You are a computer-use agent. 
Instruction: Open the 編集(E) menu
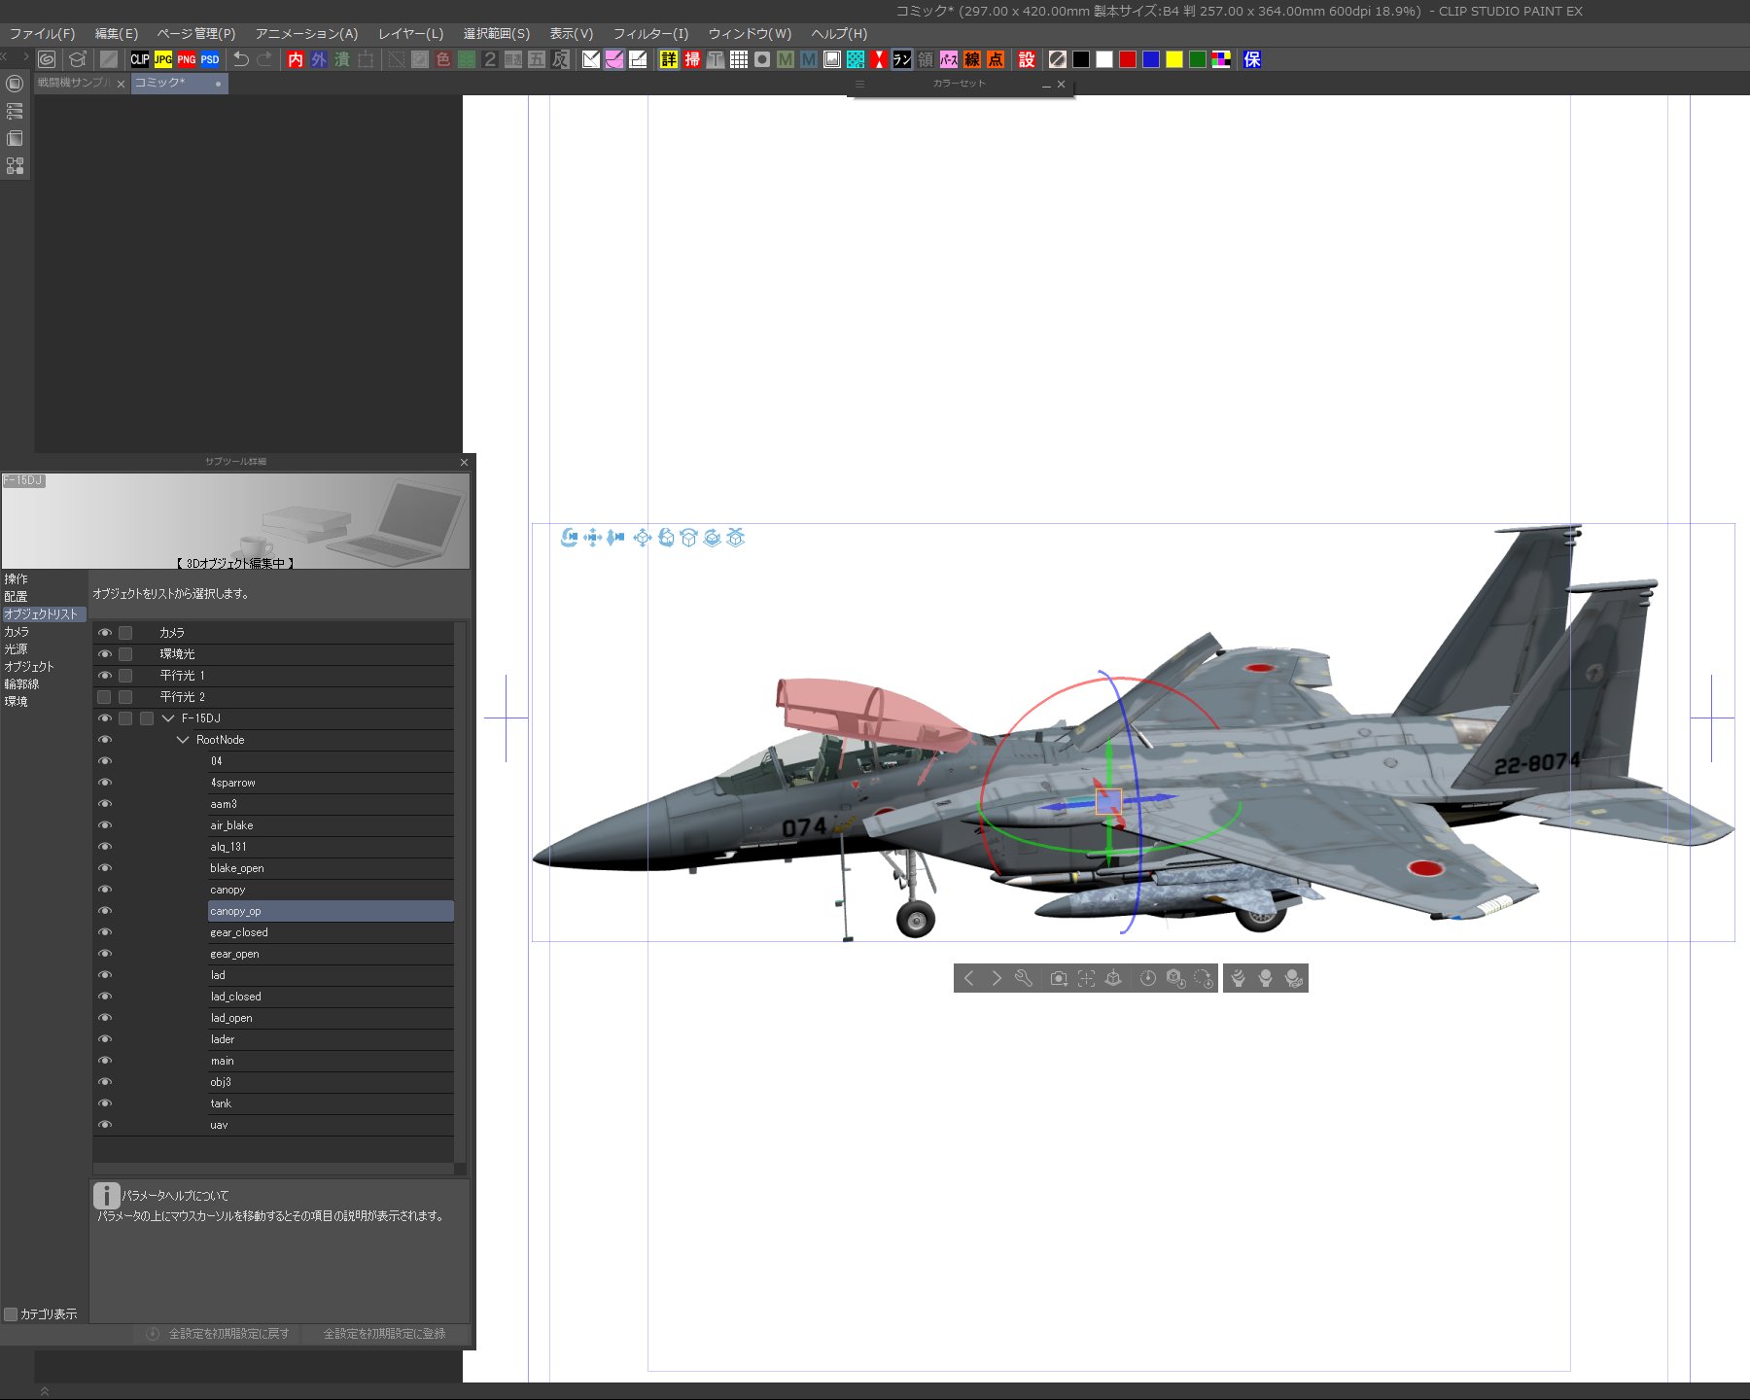117,34
